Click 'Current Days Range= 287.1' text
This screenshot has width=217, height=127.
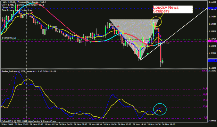point(31,5)
